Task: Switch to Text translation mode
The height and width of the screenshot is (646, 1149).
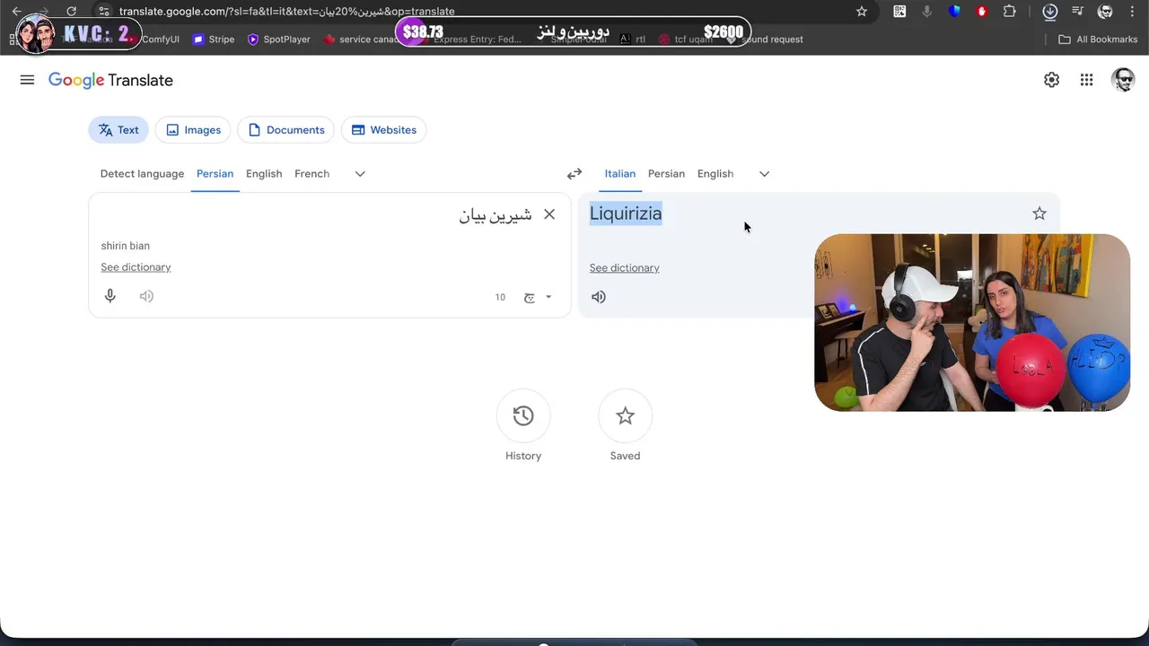Action: click(x=118, y=130)
